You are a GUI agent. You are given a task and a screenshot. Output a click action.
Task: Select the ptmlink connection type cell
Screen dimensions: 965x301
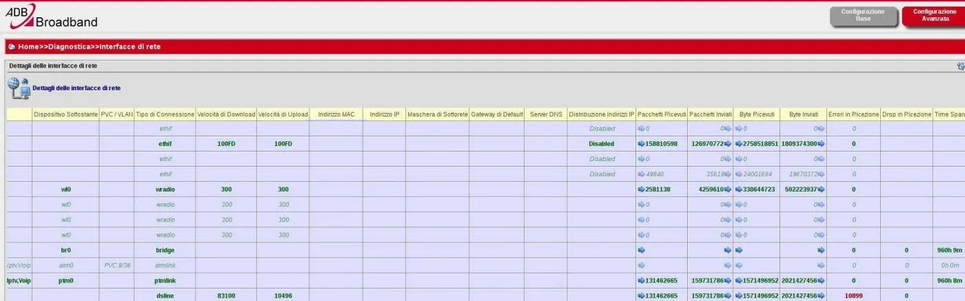165,281
